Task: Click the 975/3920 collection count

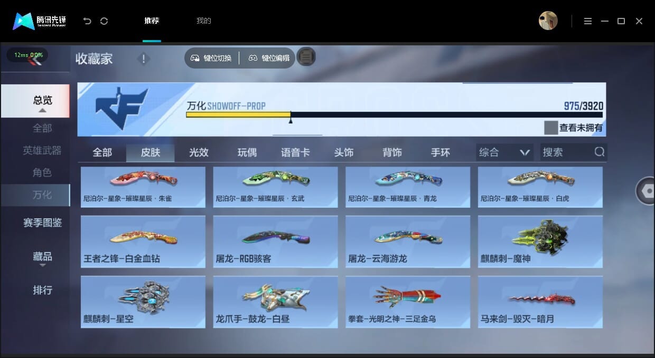Action: coord(583,106)
